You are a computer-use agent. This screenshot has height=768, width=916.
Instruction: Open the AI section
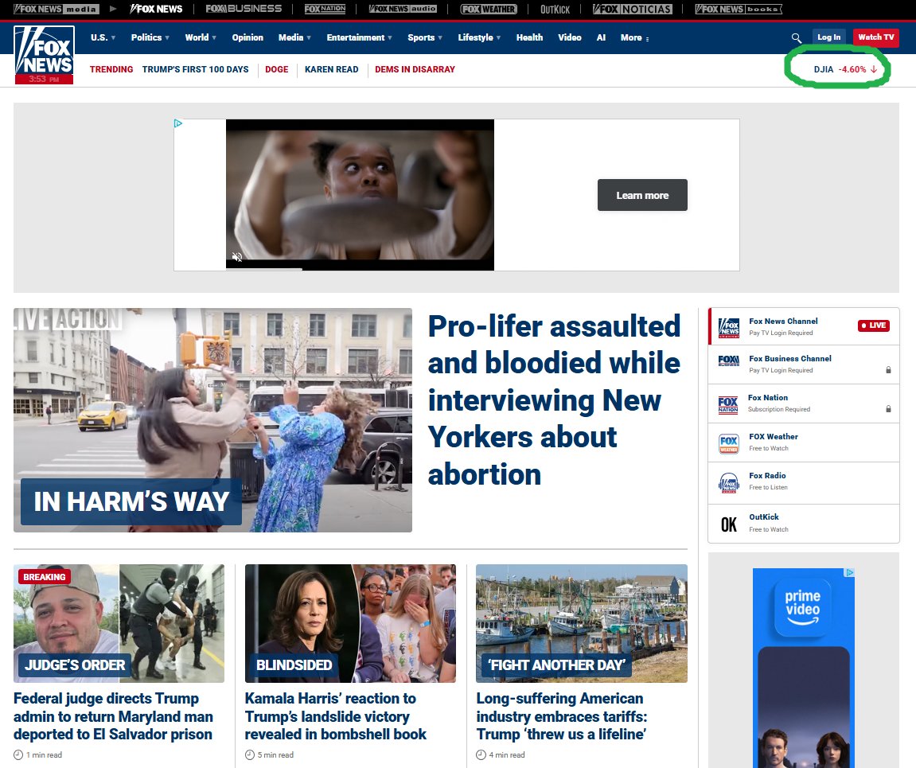point(601,37)
